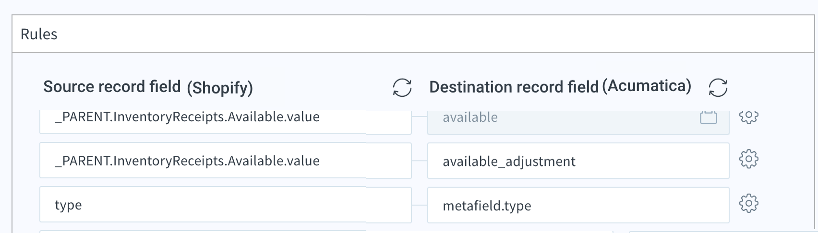The width and height of the screenshot is (818, 233).
Task: Click the (Acumatica) label
Action: pos(646,86)
